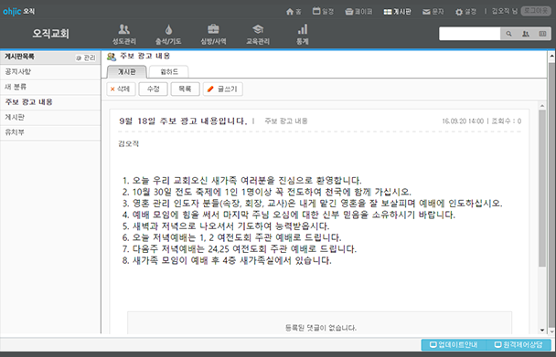Image resolution: width=556 pixels, height=357 pixels.
Task: Open 설정 gear settings
Action: [x=465, y=12]
